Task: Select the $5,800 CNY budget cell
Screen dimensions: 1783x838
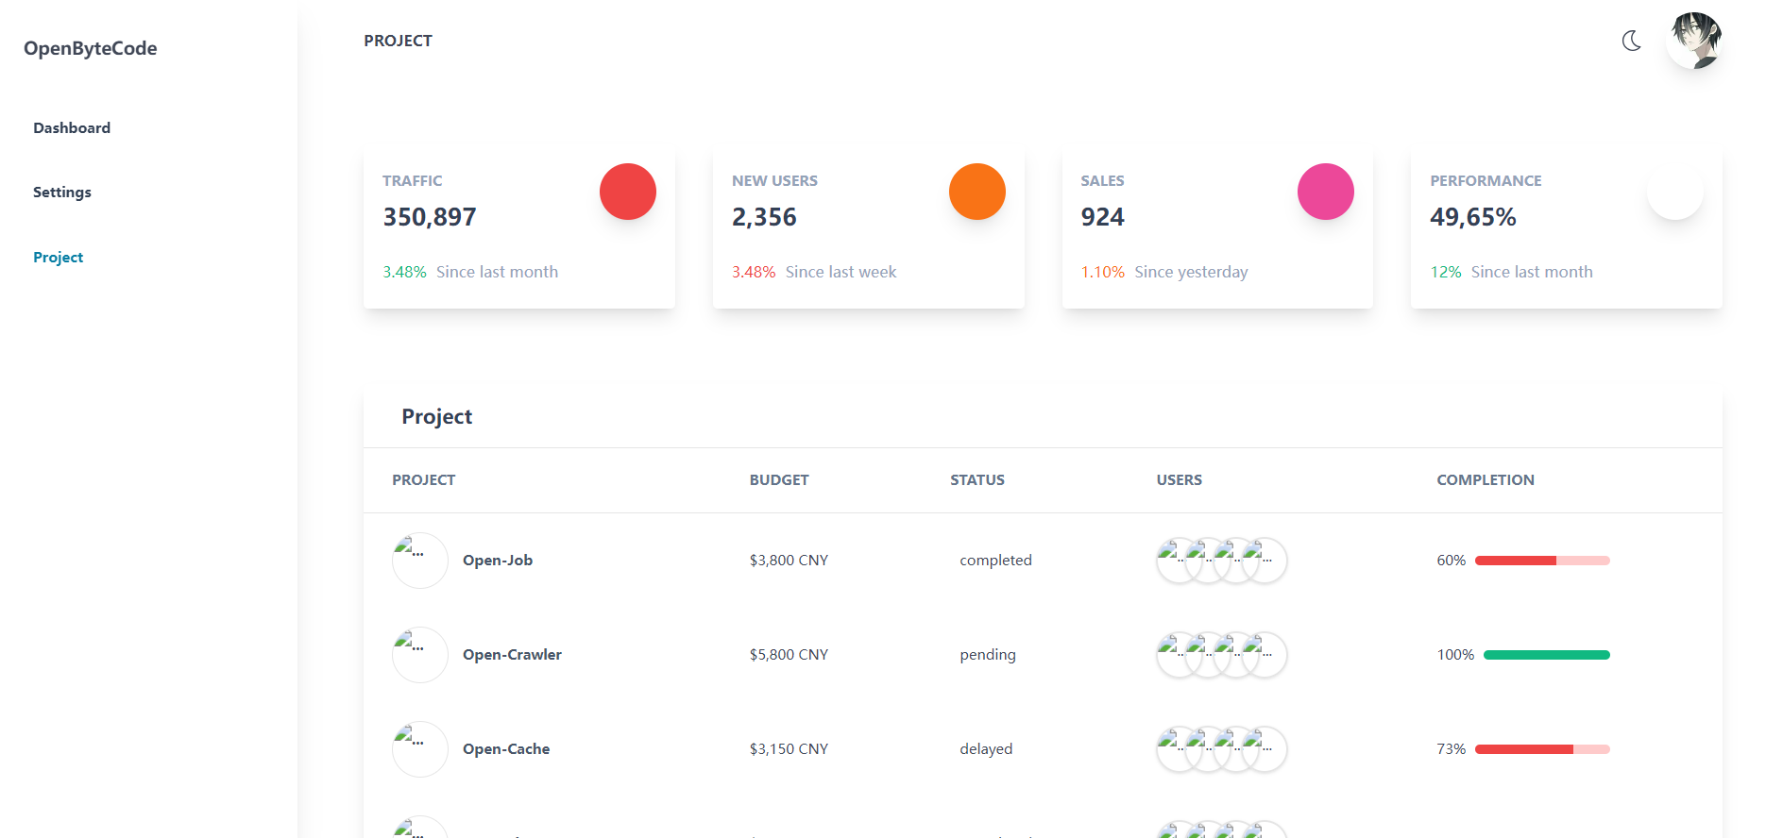Action: click(789, 655)
